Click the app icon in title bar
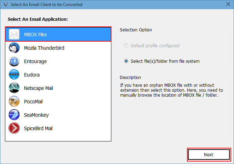Screen dimensions: 234x164 [5, 5]
